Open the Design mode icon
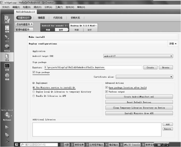This screenshot has height=147, width=181. click(7, 39)
